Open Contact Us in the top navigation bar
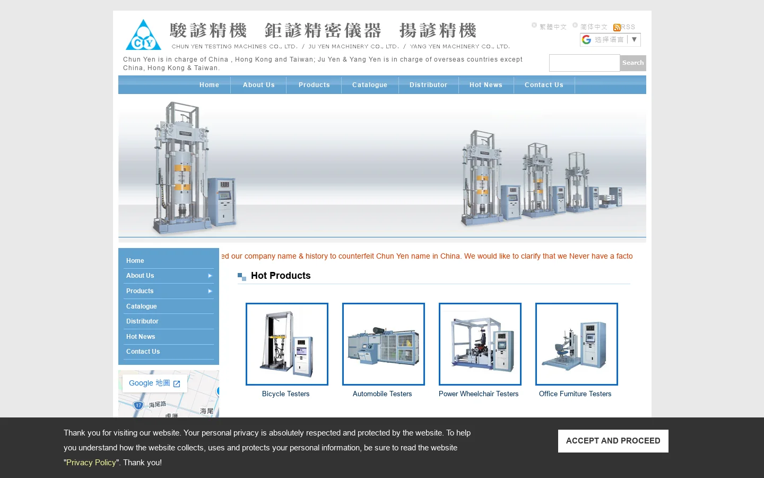 544,85
